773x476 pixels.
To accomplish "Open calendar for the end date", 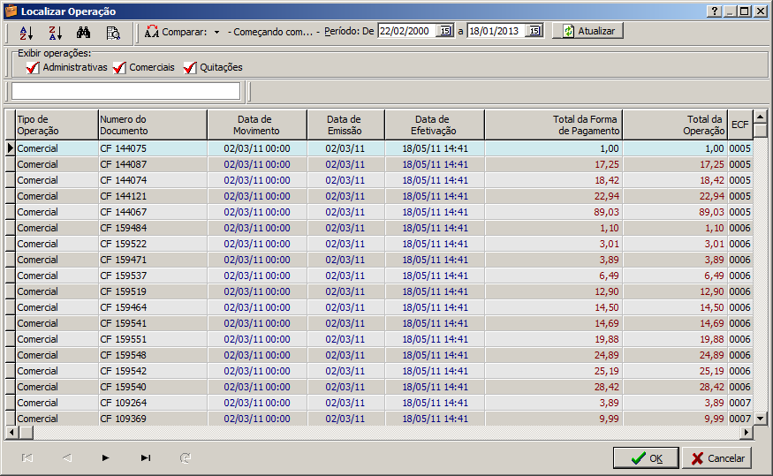I will coord(534,31).
